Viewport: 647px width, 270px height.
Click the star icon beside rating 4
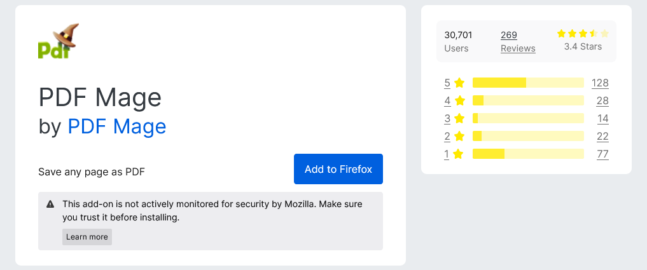(x=460, y=100)
